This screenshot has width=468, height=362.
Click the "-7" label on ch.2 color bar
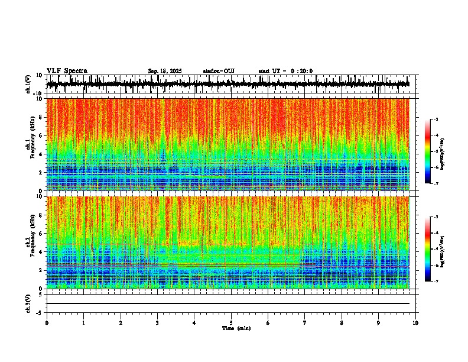435,281
